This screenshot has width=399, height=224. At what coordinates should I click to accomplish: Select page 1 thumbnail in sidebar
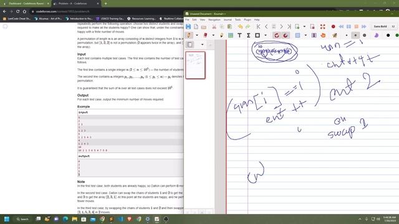tap(195, 65)
